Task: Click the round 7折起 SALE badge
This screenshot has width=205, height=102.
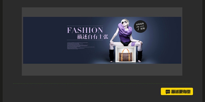Action: 140,27
